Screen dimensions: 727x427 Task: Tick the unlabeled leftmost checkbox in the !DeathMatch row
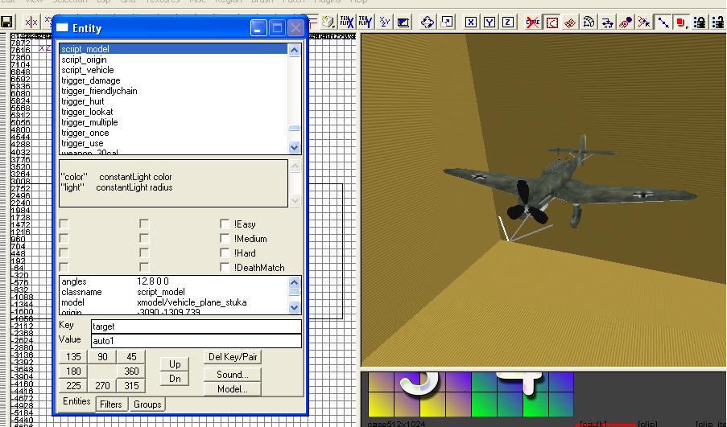coord(64,267)
